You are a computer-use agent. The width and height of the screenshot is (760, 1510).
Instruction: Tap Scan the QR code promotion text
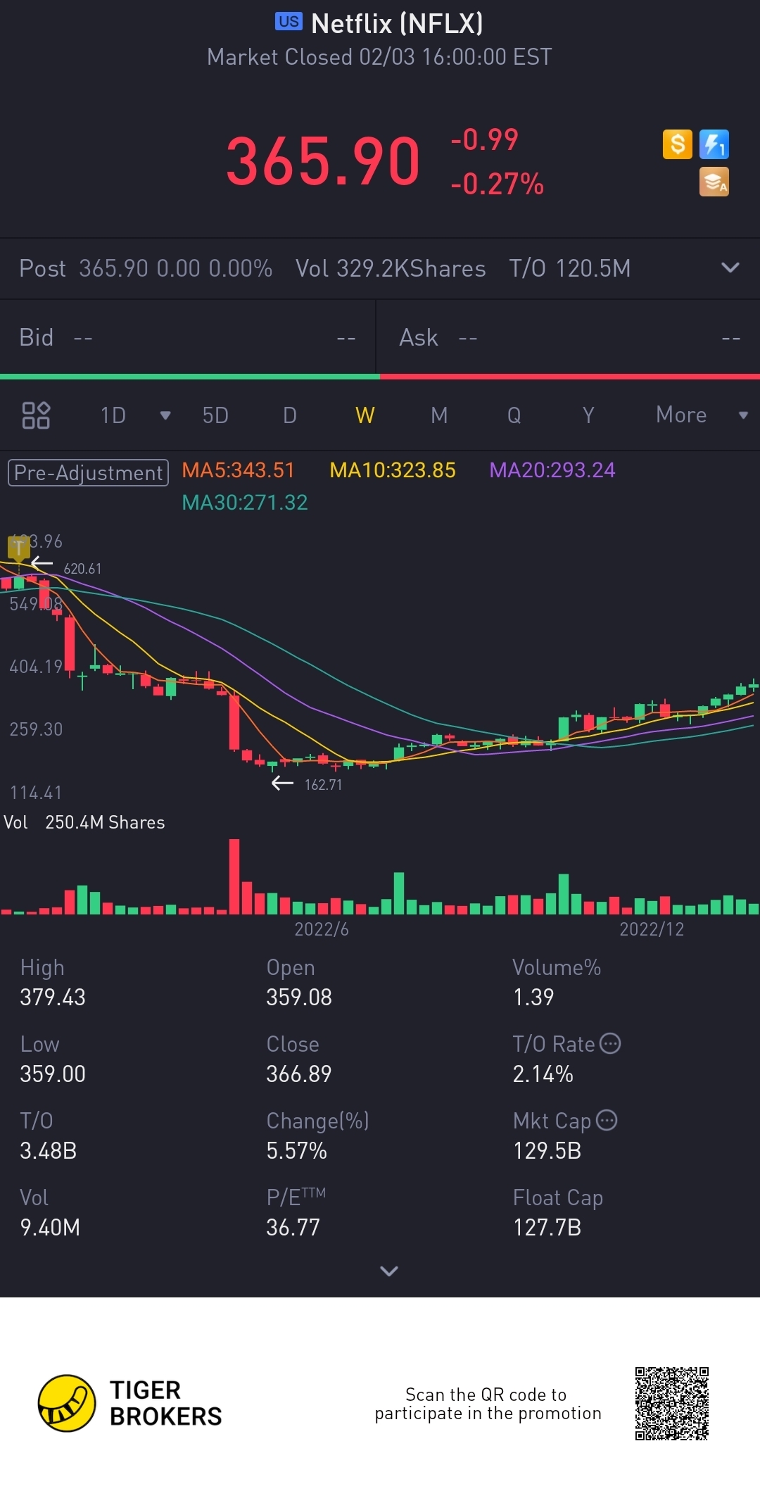pyautogui.click(x=488, y=1404)
